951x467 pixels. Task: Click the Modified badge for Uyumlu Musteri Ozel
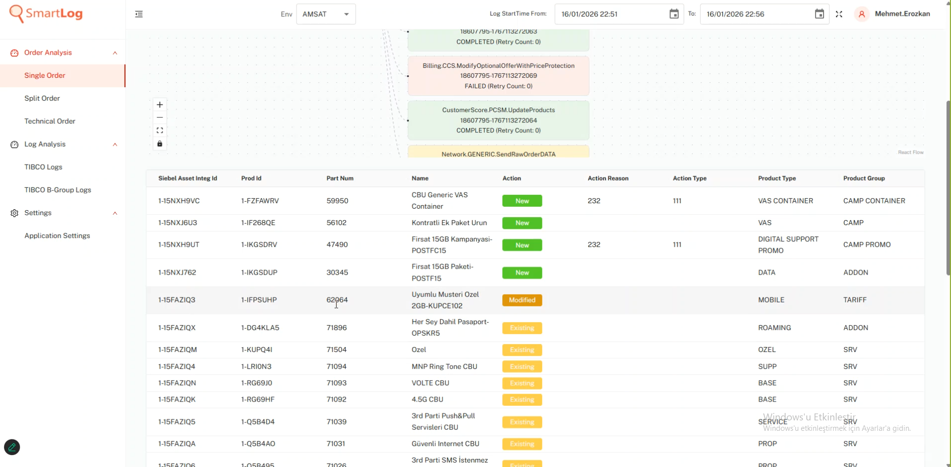pyautogui.click(x=522, y=300)
